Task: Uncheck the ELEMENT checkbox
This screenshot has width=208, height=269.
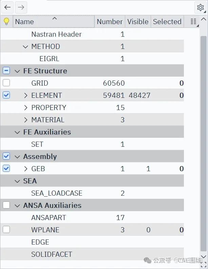Action: pos(6,95)
